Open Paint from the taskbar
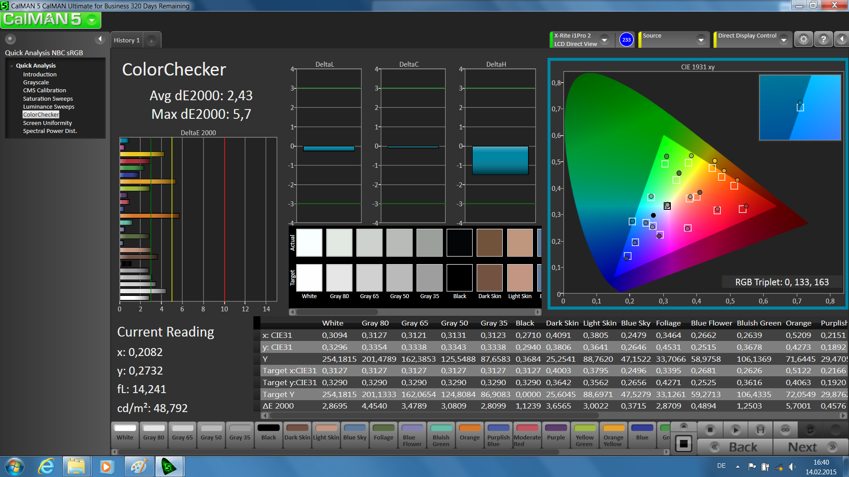 tap(138, 466)
